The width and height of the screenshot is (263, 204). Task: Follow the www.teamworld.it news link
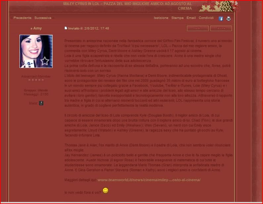click(149, 180)
